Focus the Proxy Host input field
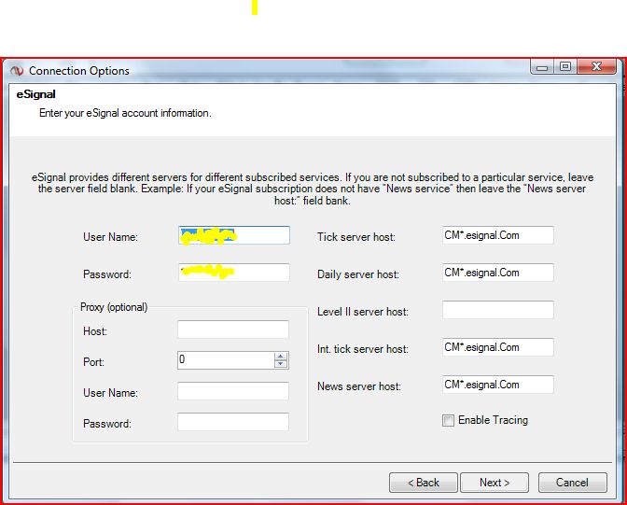627x505 pixels. pos(233,330)
